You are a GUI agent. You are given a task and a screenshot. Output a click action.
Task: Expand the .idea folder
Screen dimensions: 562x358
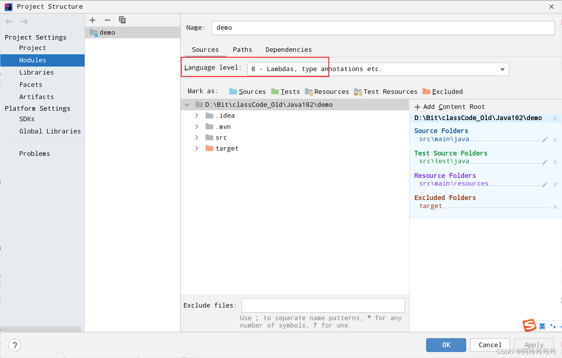[x=197, y=116]
